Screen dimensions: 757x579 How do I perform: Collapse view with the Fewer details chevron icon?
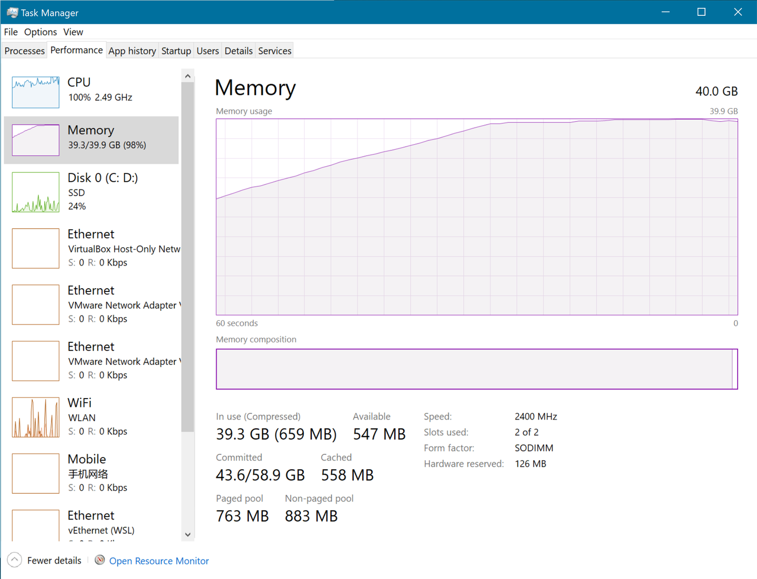point(15,560)
